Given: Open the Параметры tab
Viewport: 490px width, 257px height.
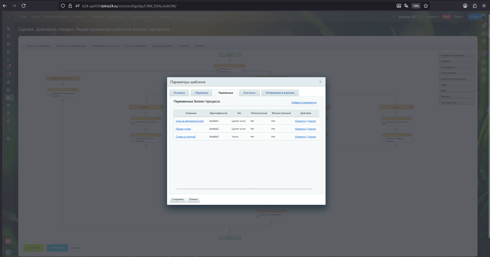Looking at the screenshot, I should pyautogui.click(x=202, y=93).
